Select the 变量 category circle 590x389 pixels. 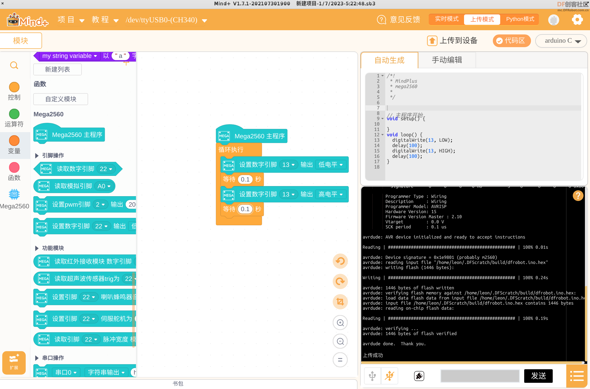point(14,141)
